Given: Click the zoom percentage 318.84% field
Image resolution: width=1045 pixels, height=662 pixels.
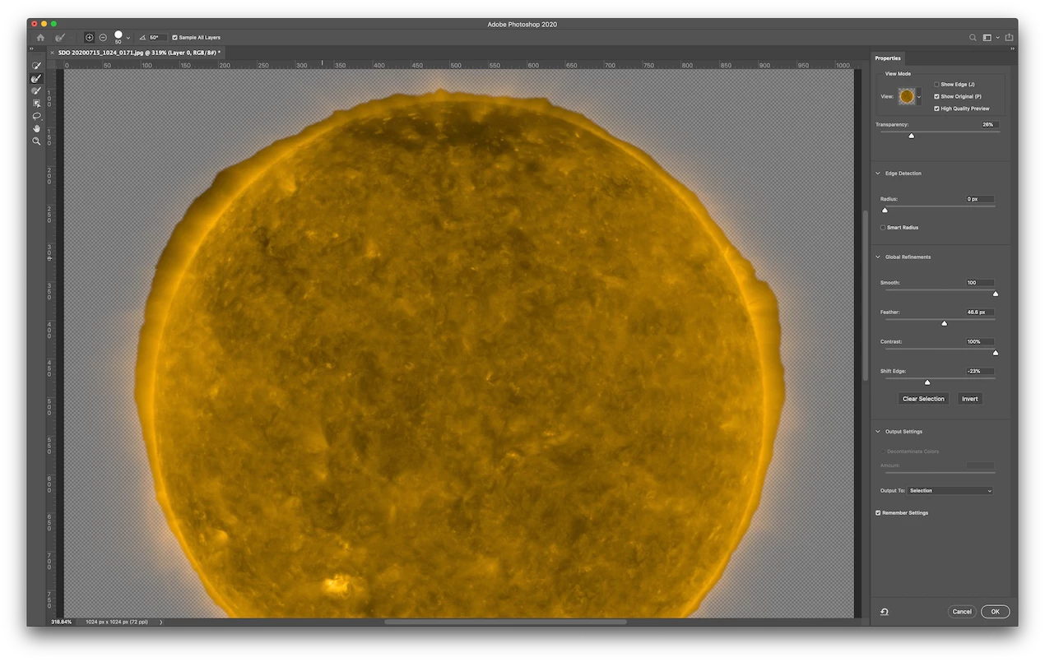Looking at the screenshot, I should click(62, 622).
